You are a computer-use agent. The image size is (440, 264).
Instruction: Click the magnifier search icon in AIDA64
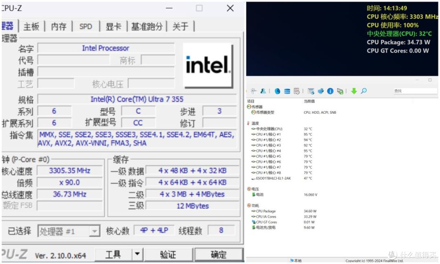[x=364, y=91]
